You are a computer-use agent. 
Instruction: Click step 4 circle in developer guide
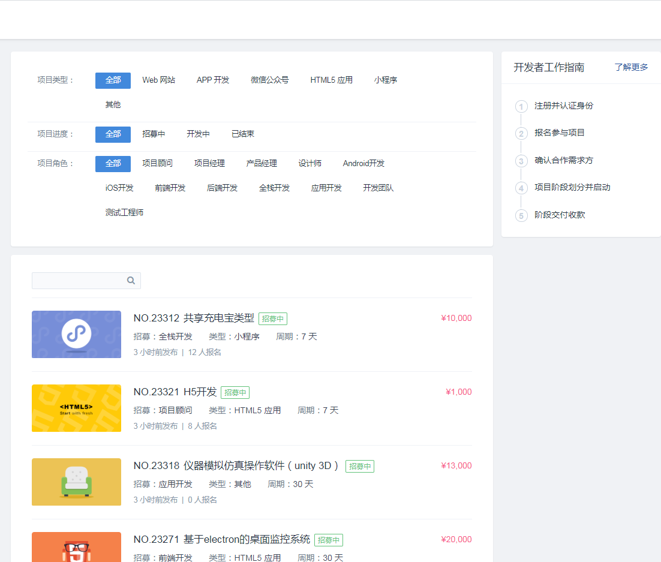[x=521, y=188]
